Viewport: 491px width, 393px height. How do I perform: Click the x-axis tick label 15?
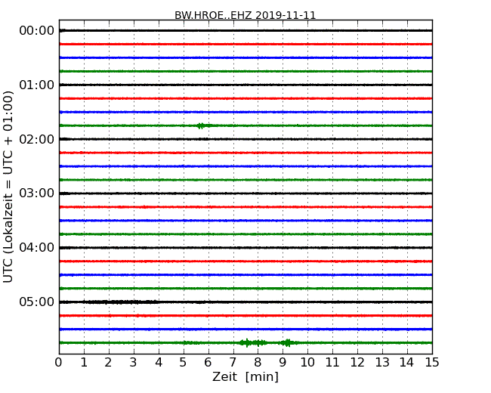432,363
